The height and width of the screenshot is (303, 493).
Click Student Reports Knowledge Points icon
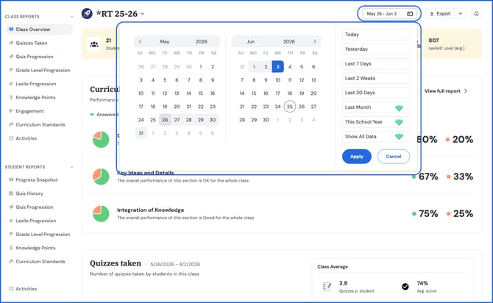coord(11,248)
